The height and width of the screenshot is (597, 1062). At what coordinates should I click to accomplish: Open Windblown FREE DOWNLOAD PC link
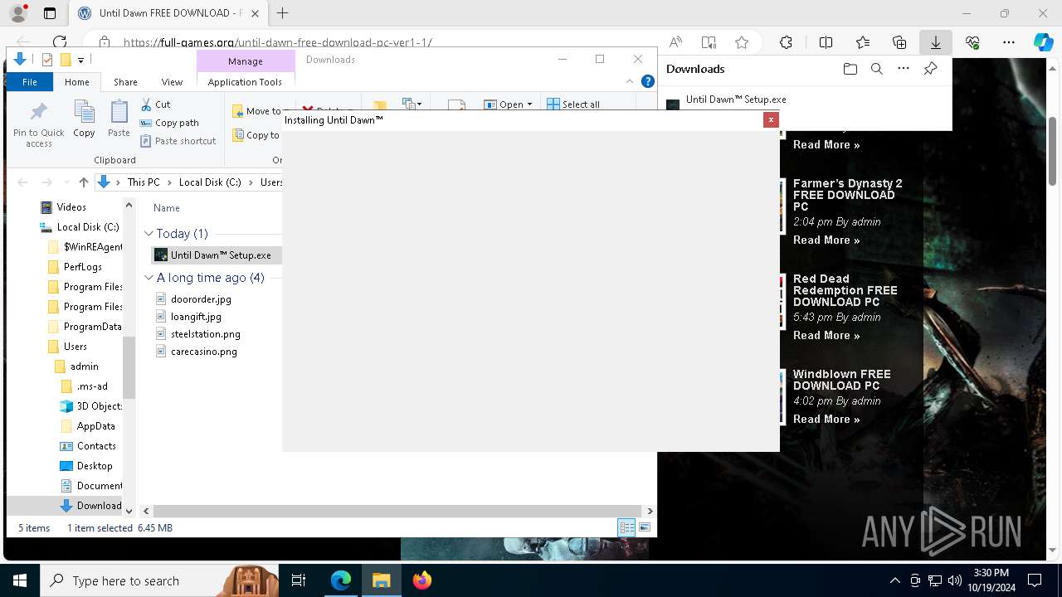[841, 380]
